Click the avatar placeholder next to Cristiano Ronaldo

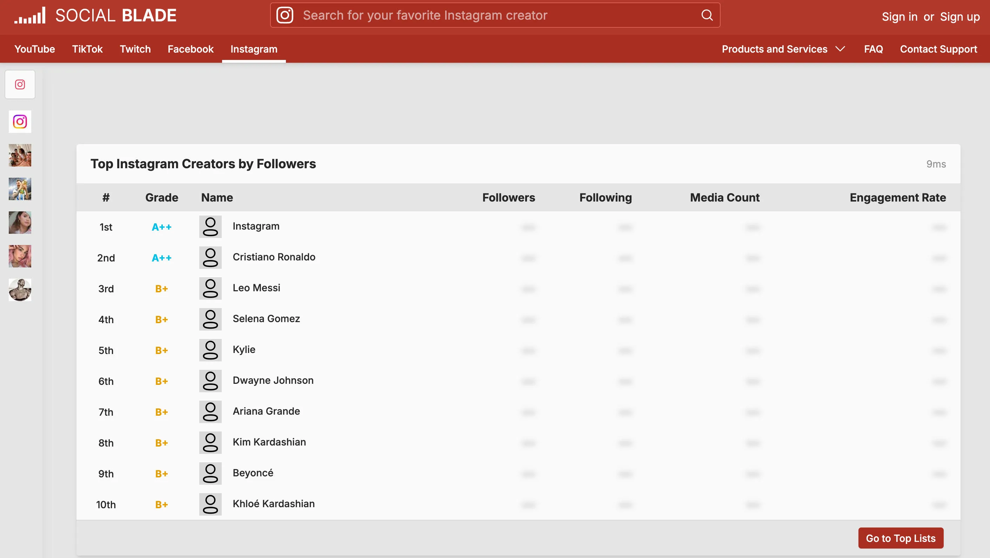[x=210, y=257]
